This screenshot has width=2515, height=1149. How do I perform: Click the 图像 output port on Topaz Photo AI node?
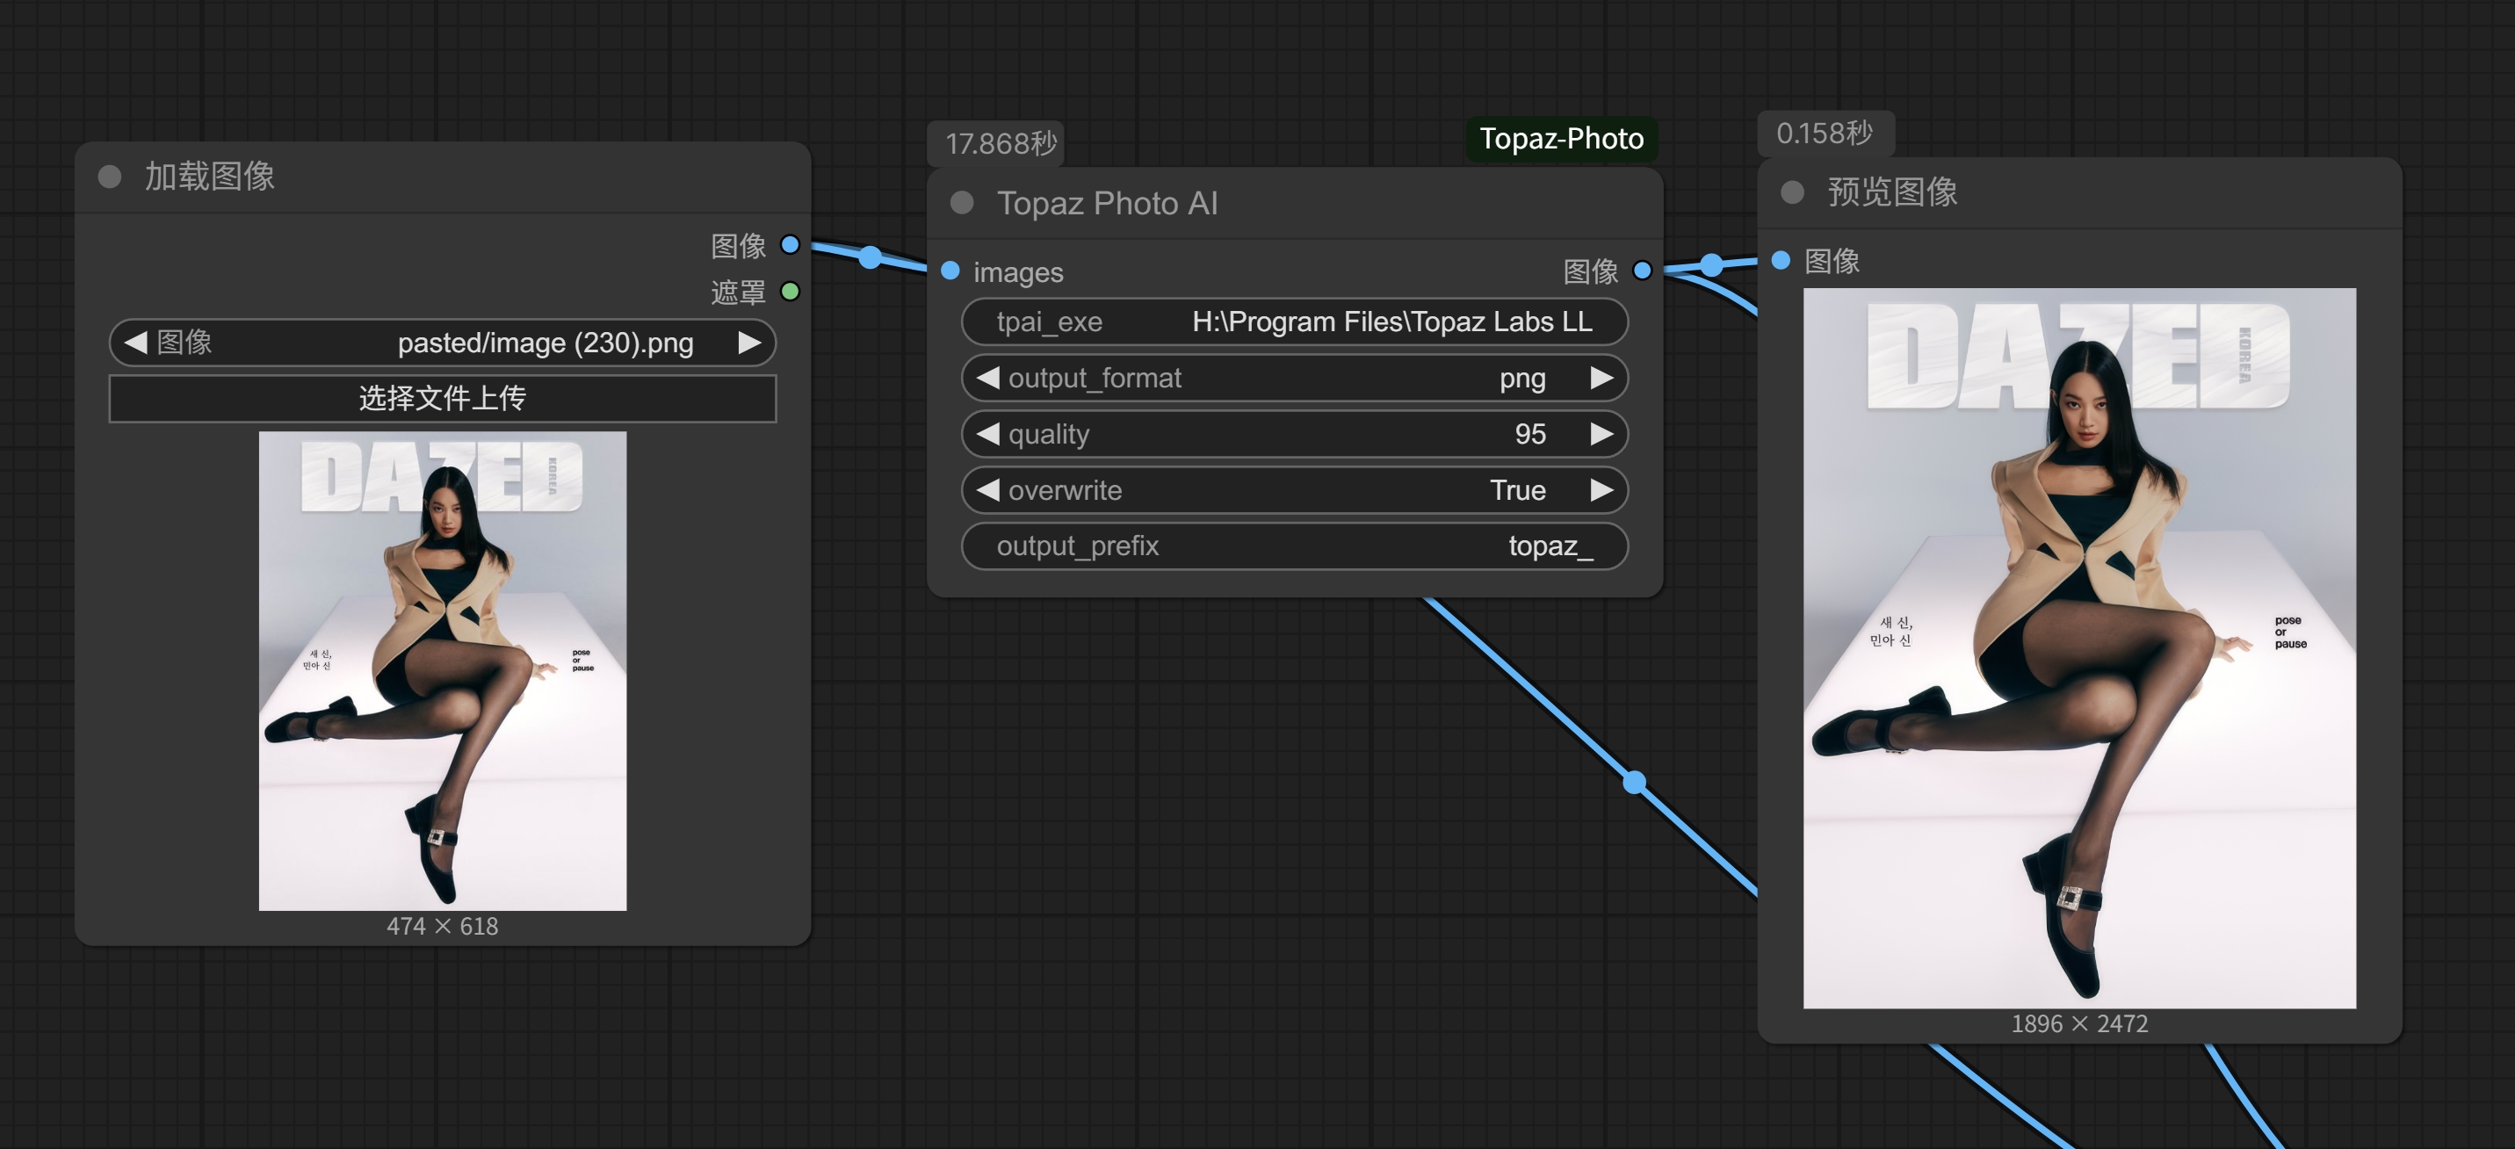coord(1642,271)
